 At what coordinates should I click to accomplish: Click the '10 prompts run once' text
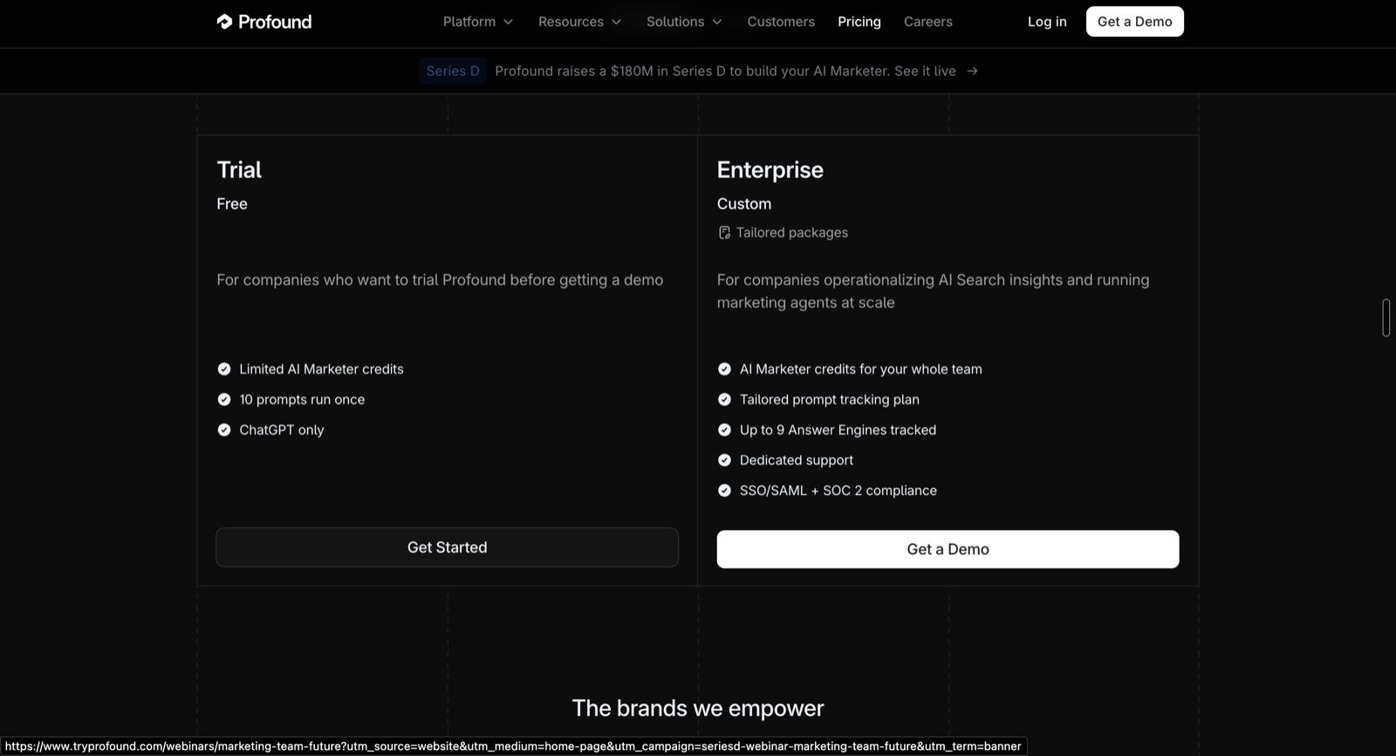pyautogui.click(x=302, y=400)
